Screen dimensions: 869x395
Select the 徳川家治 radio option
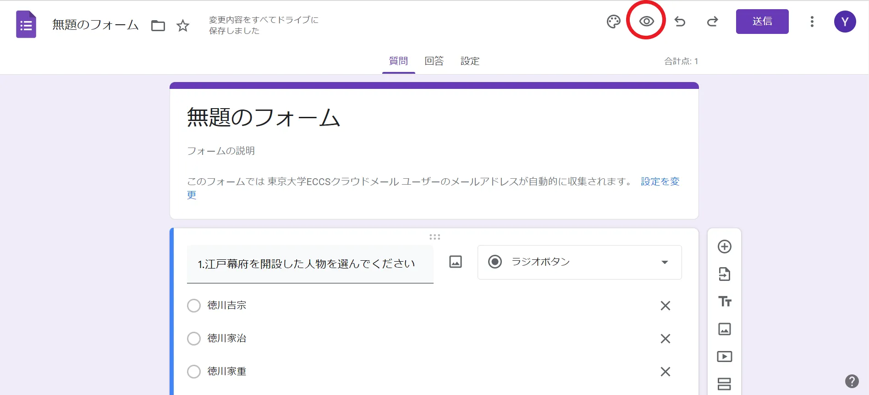pos(194,339)
